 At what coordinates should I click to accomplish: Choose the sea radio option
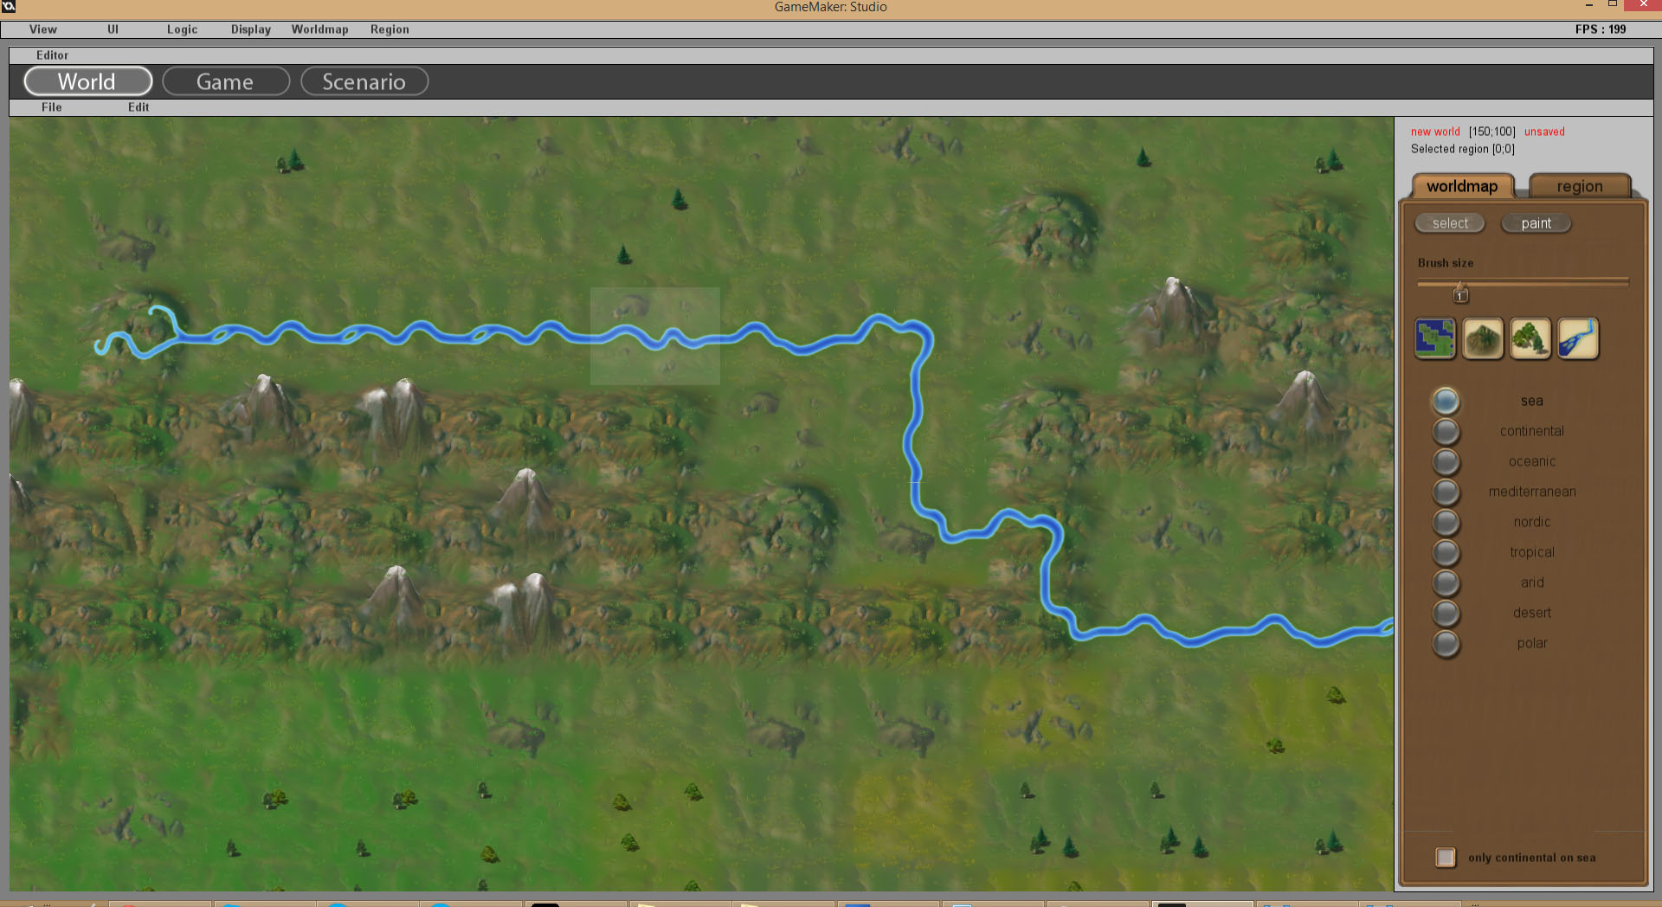[x=1446, y=401]
